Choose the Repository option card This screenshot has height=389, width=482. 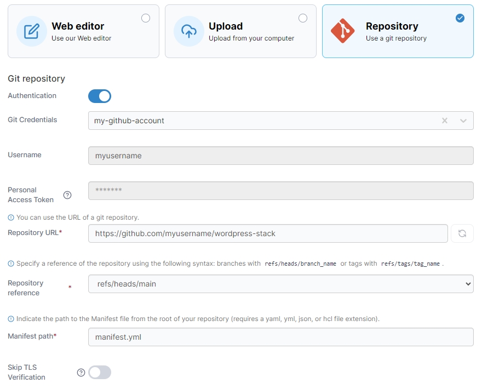(398, 31)
